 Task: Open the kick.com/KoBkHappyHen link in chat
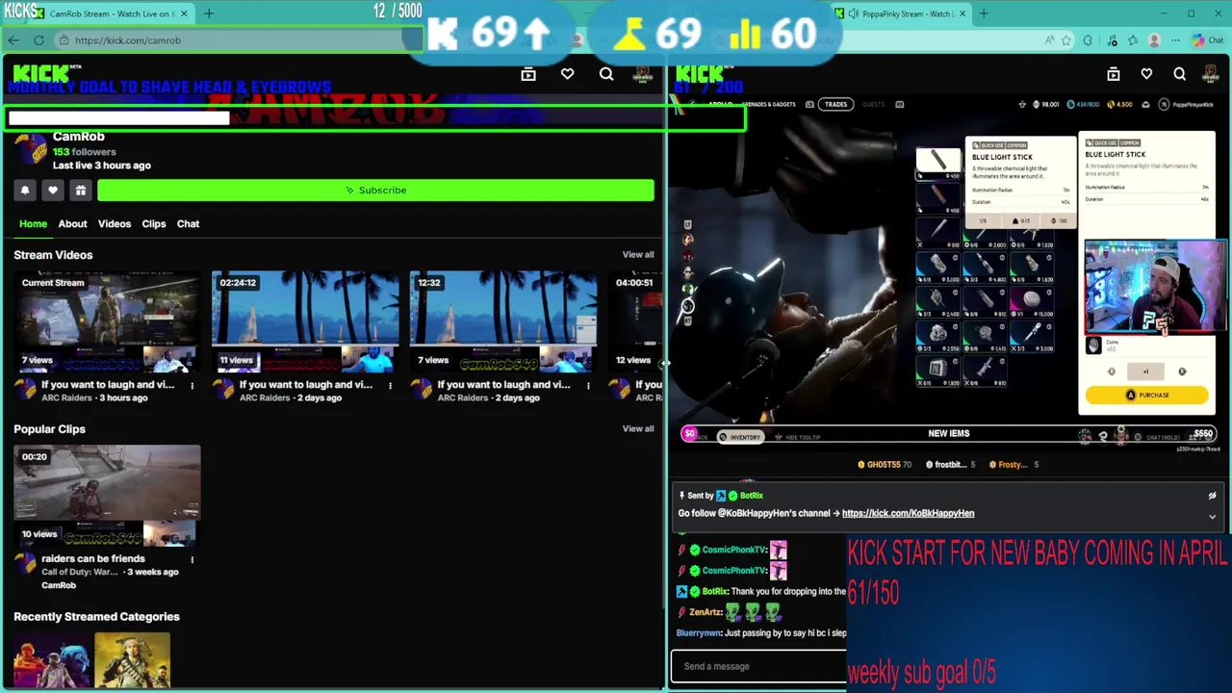click(908, 513)
